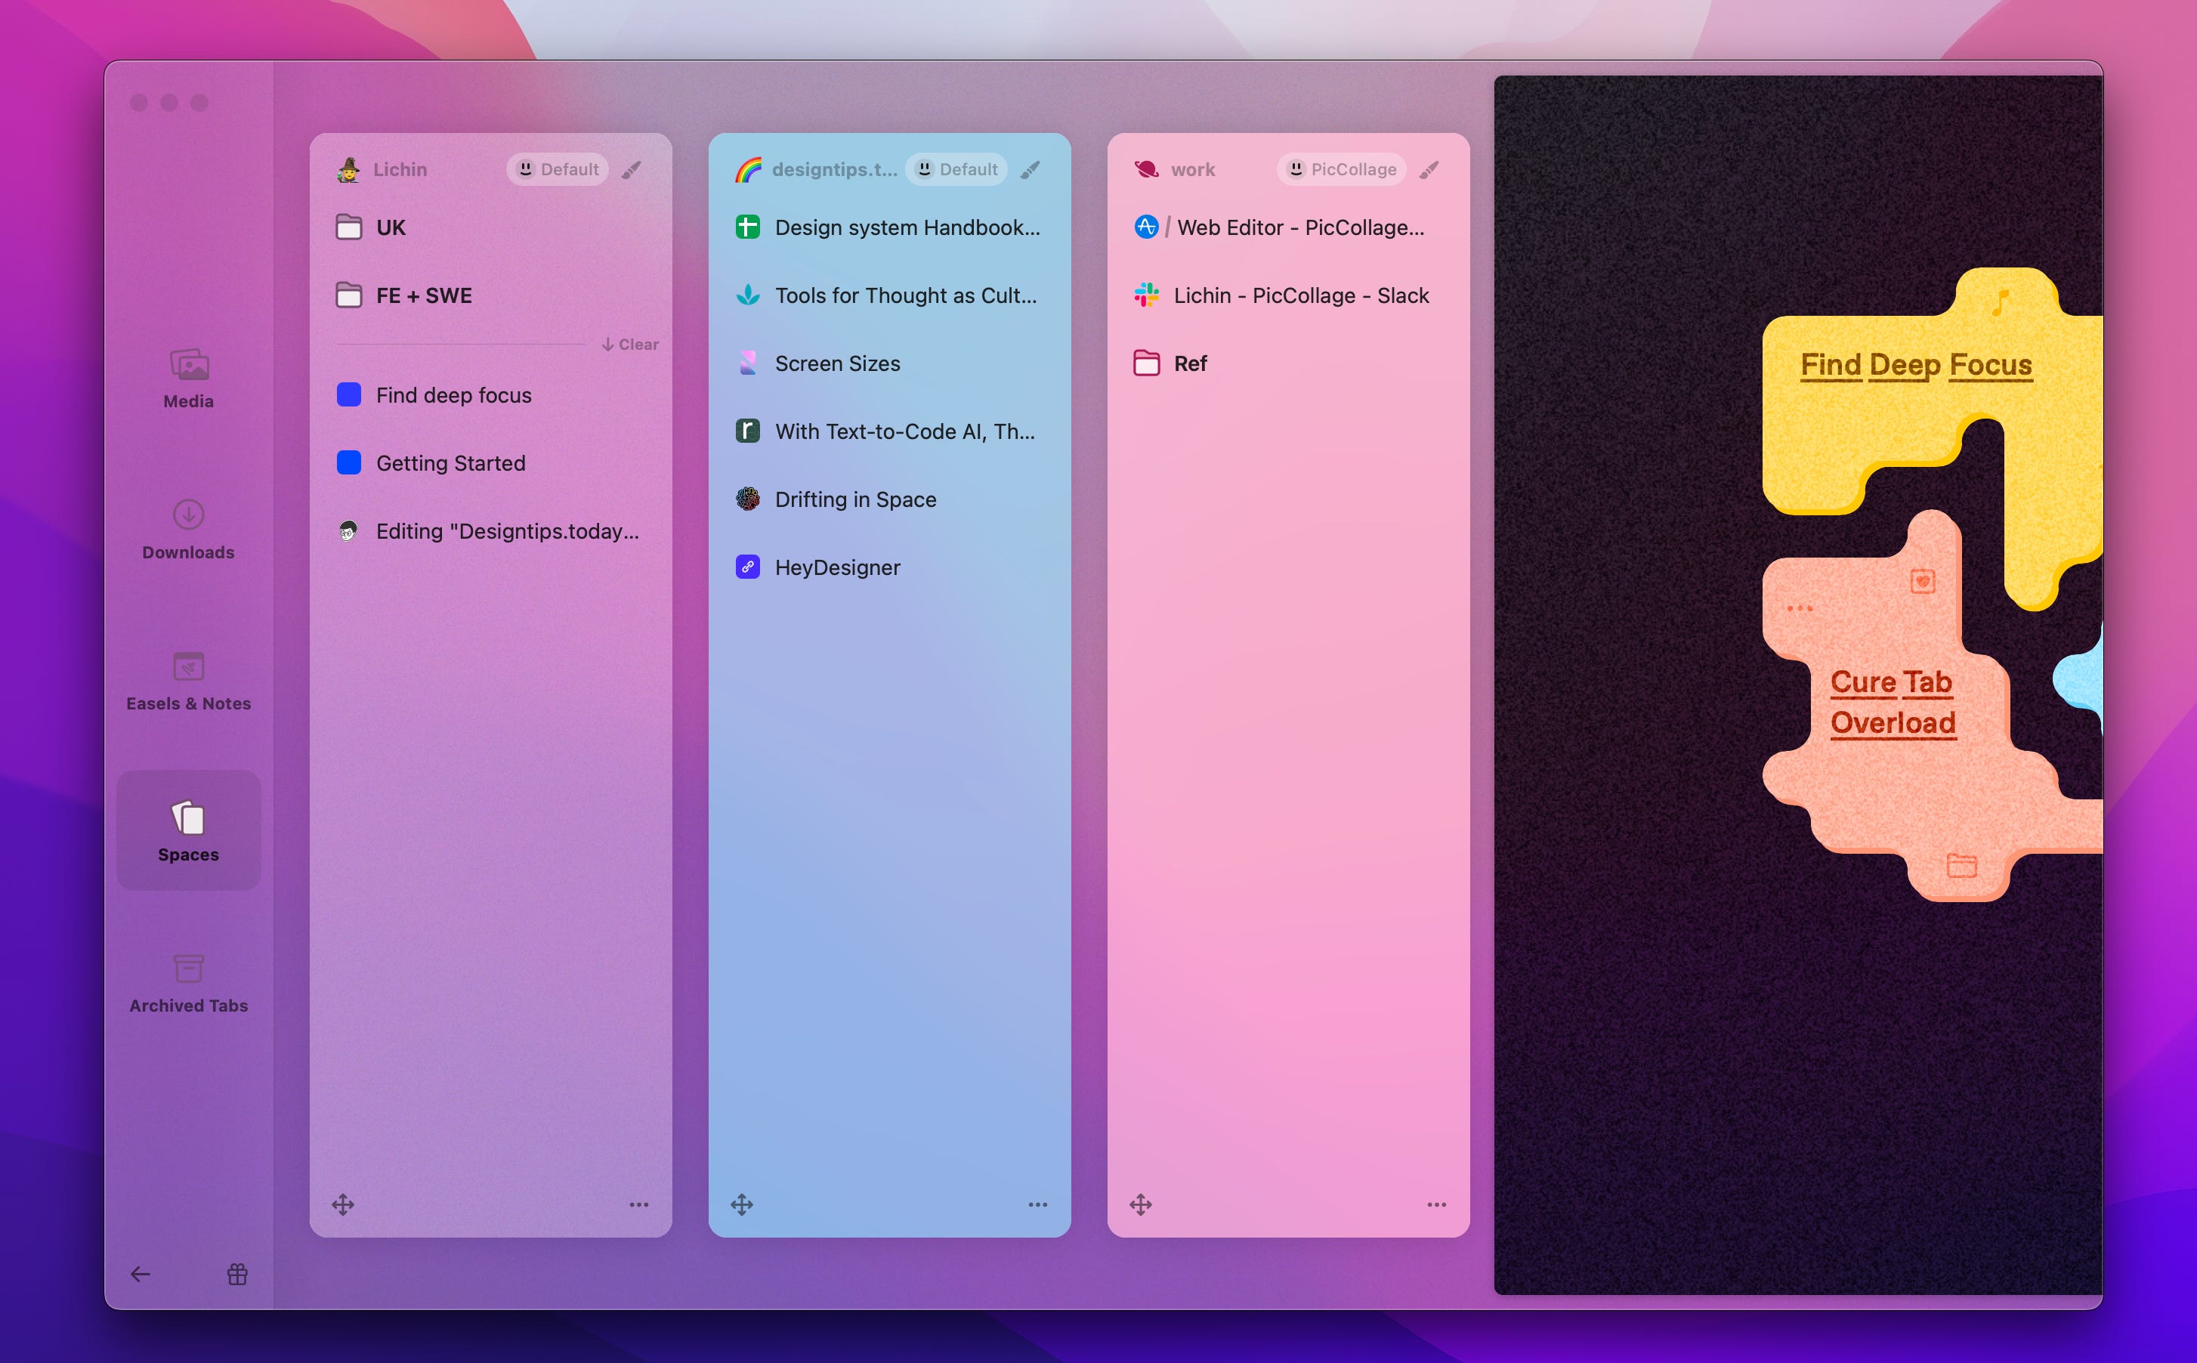This screenshot has width=2197, height=1363.
Task: Open Default profile selector in Lichin space
Action: 558,169
